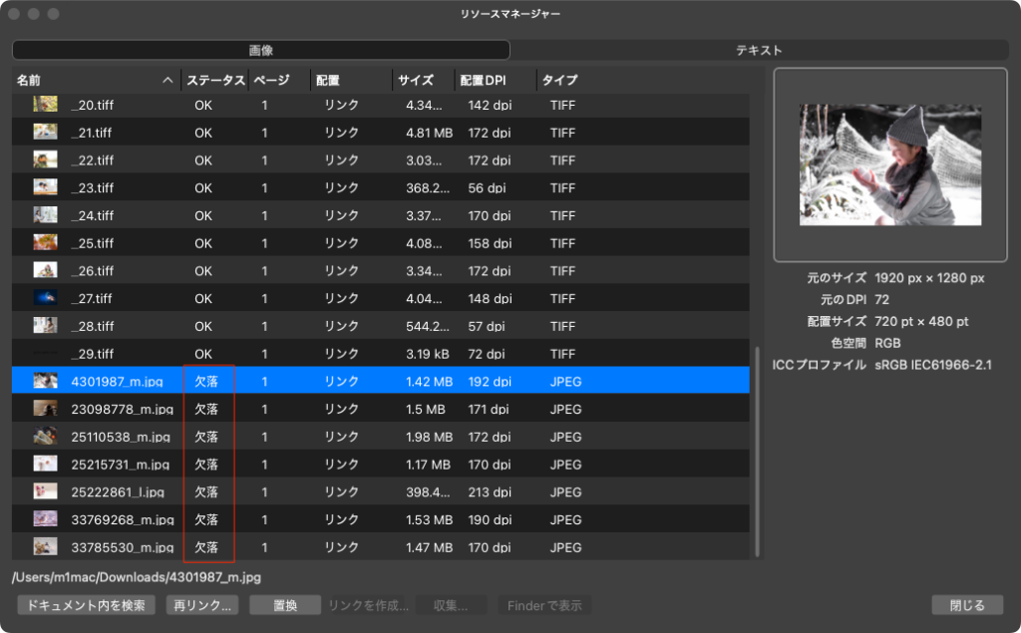Click the sort arrow in 名前 header
1021x633 pixels.
168,80
